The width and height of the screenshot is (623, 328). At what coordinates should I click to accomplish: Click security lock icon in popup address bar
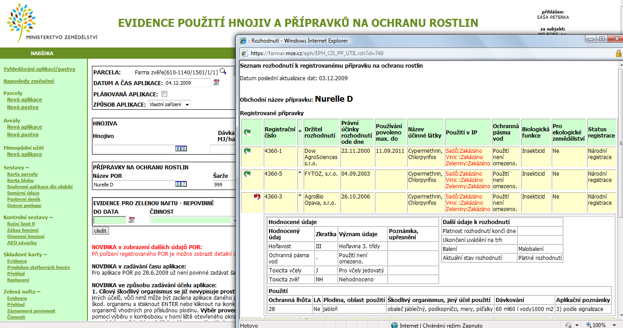coord(619,53)
